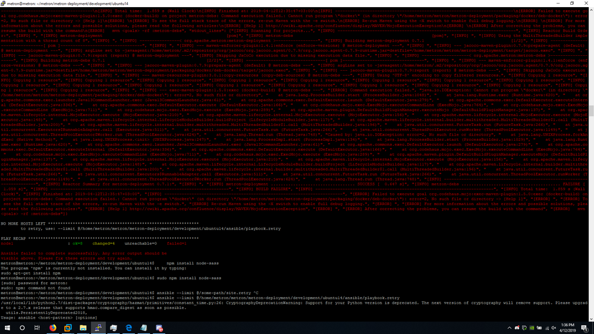Click the 'Usage: ansible <host-pattern> [options]' line
The height and width of the screenshot is (334, 594).
coord(49,318)
